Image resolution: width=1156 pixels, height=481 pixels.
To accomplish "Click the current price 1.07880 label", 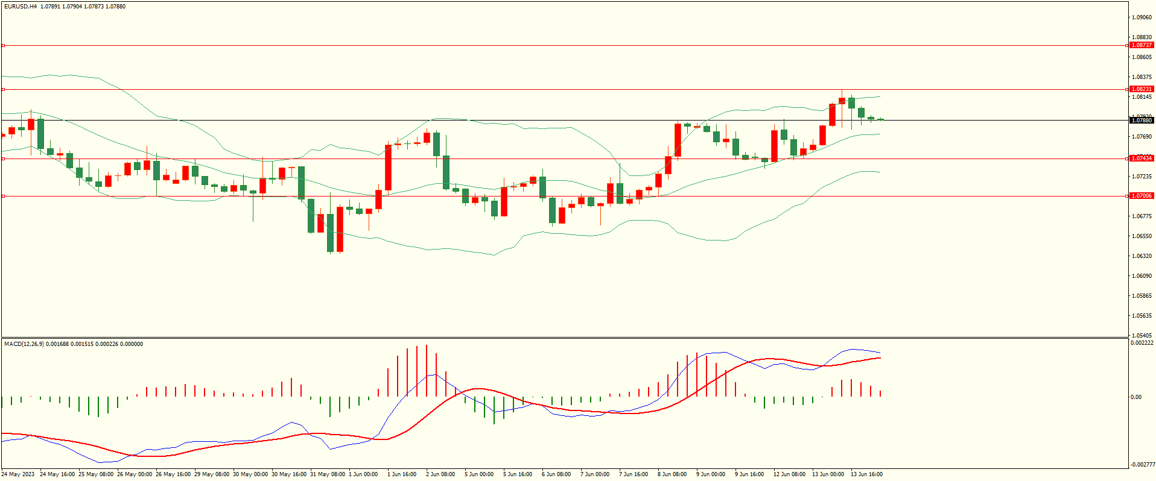I will point(1141,121).
